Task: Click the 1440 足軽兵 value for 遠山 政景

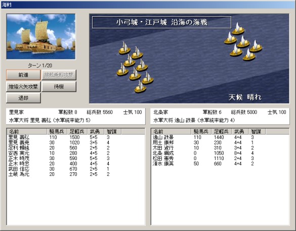Action: [219, 137]
